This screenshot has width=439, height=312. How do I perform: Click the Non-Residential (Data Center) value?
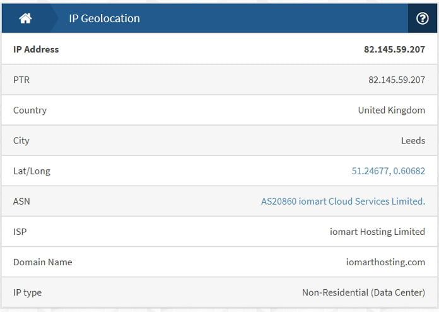click(x=363, y=292)
